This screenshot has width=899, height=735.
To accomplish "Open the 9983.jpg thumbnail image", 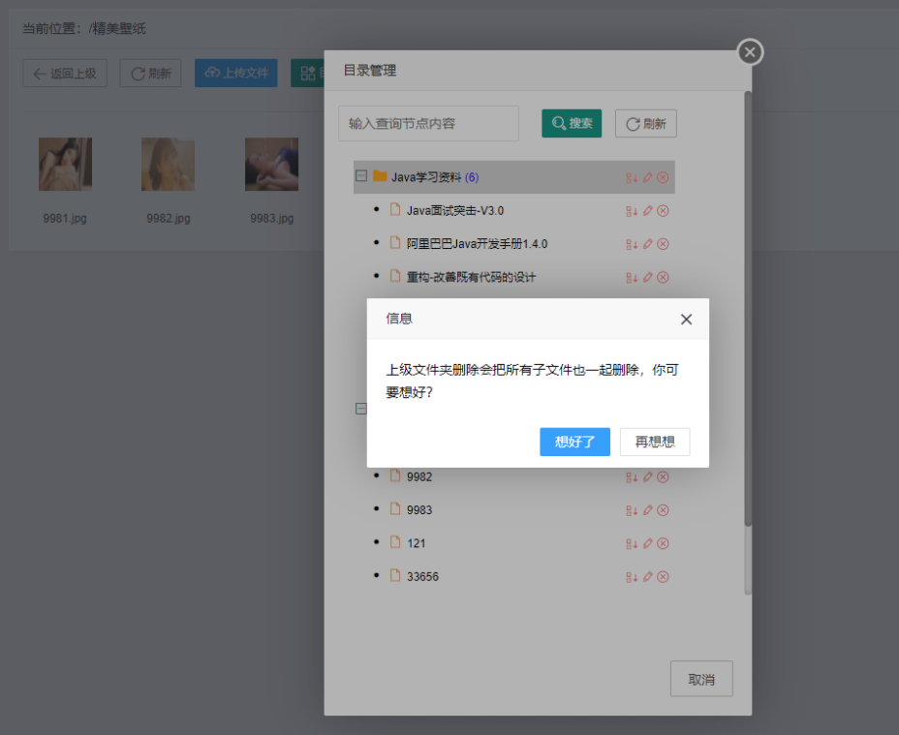I will tap(272, 164).
